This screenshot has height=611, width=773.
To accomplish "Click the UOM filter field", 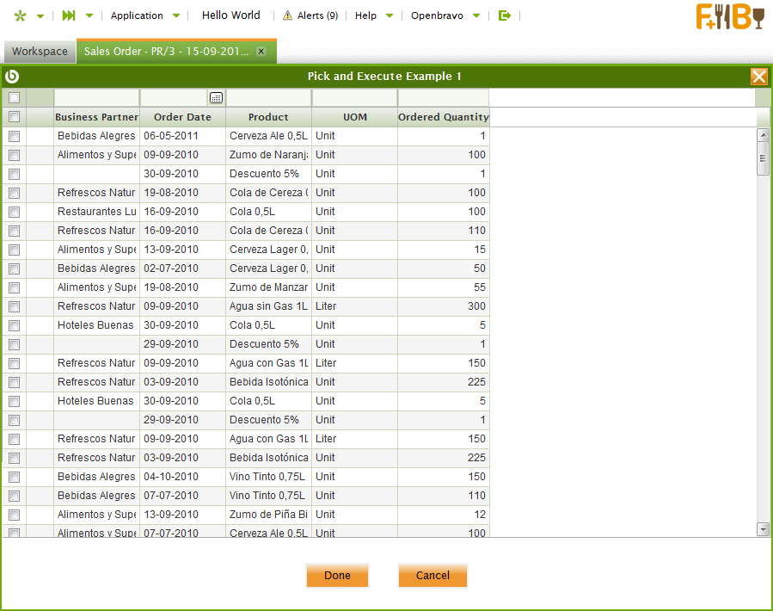I will coord(354,98).
